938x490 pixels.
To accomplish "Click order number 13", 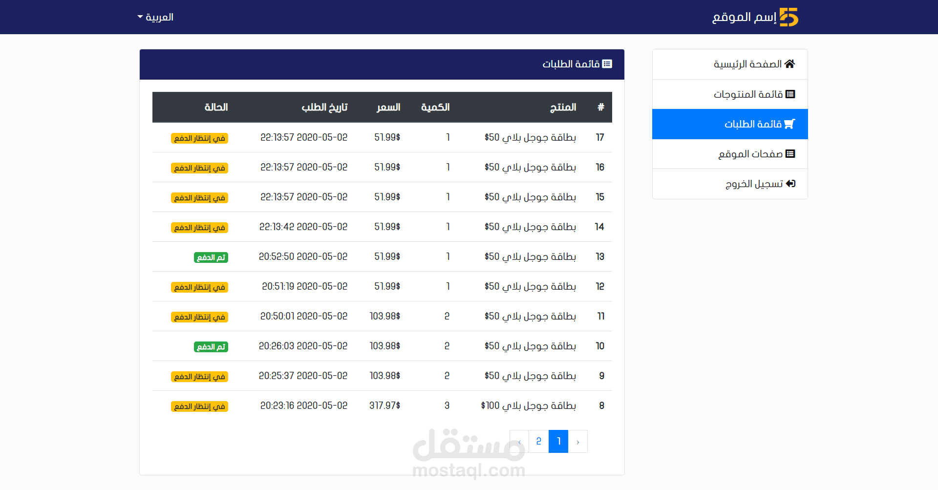I will coord(600,256).
